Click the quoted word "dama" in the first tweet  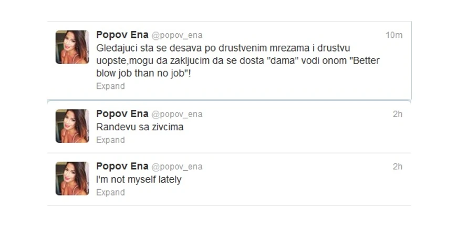(x=281, y=61)
